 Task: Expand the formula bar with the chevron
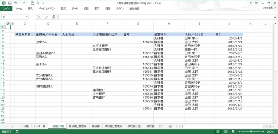point(275,17)
